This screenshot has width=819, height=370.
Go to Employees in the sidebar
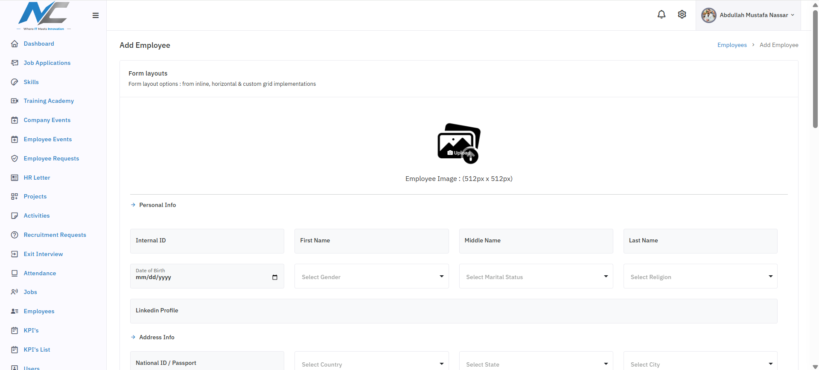pos(39,311)
